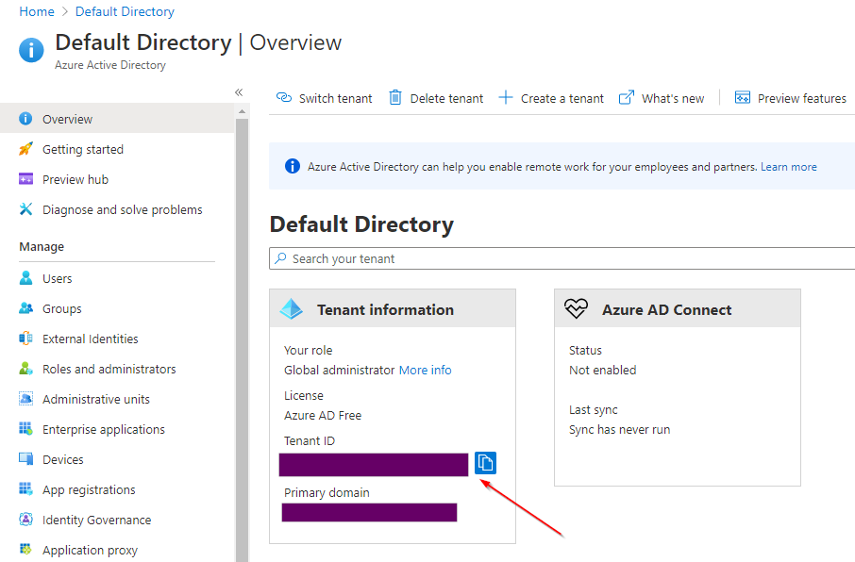The width and height of the screenshot is (855, 562).
Task: Click the Diagnose wrench icon
Action: click(25, 208)
